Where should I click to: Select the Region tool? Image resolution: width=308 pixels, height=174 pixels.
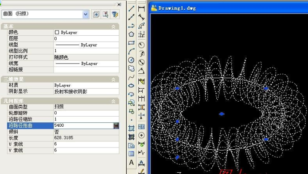coord(132,145)
